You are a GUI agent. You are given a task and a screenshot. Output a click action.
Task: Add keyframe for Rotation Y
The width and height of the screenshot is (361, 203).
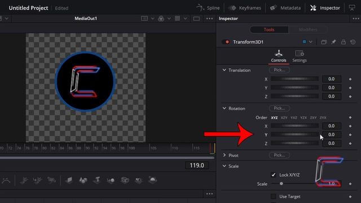tap(350, 135)
